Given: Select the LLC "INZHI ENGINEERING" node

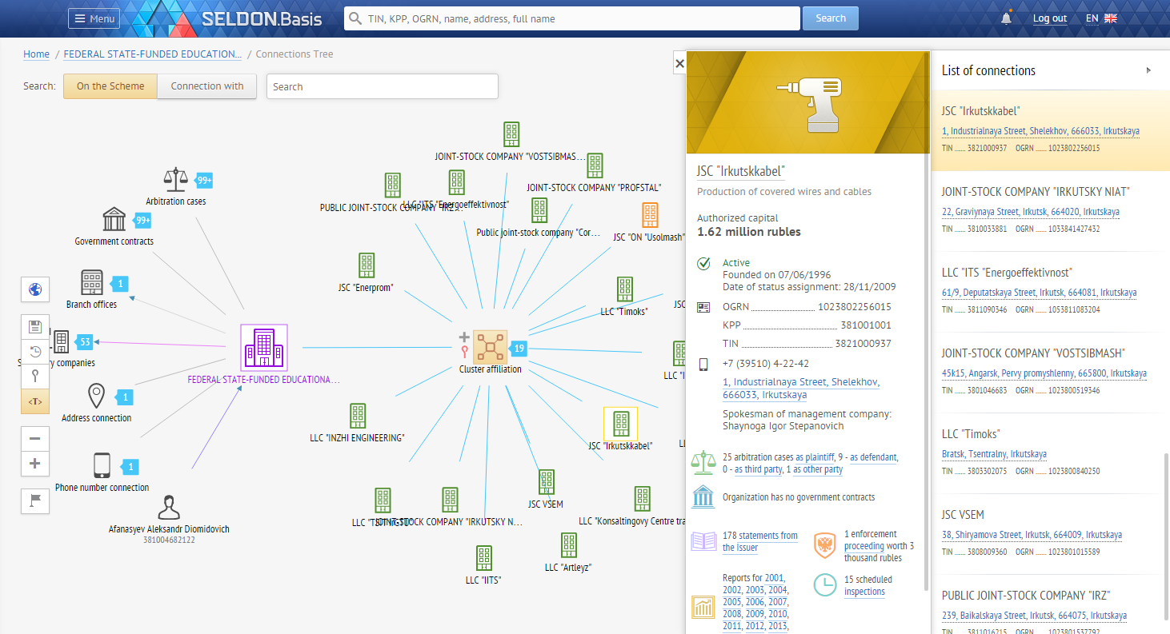Looking at the screenshot, I should point(358,416).
